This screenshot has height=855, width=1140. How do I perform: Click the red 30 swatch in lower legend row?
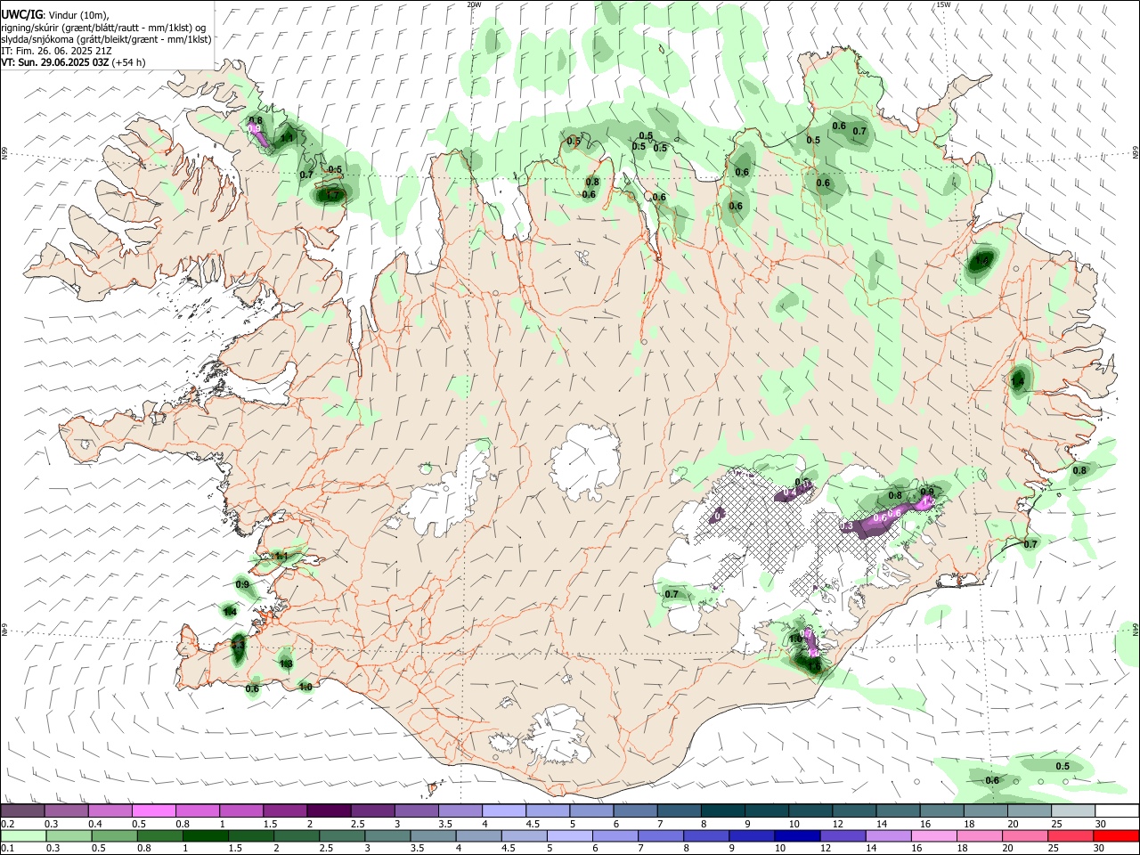click(x=1115, y=835)
